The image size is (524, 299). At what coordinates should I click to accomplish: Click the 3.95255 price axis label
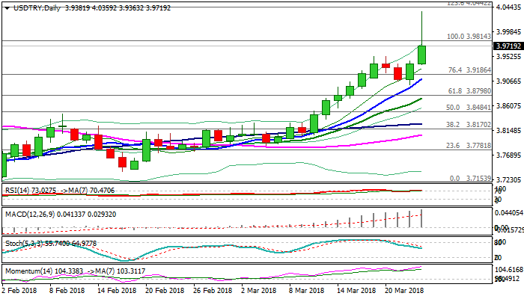[508, 56]
